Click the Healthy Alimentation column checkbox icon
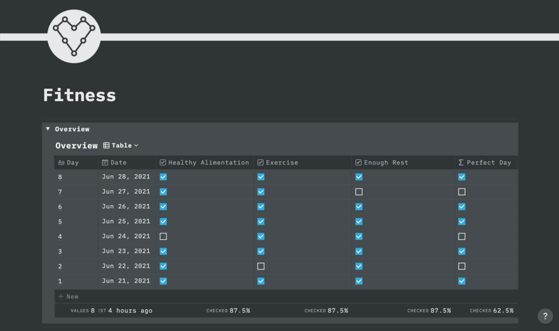 pyautogui.click(x=163, y=163)
